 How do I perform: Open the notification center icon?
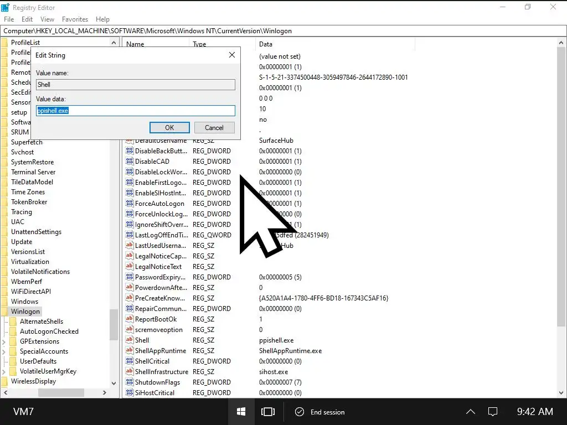tap(492, 412)
